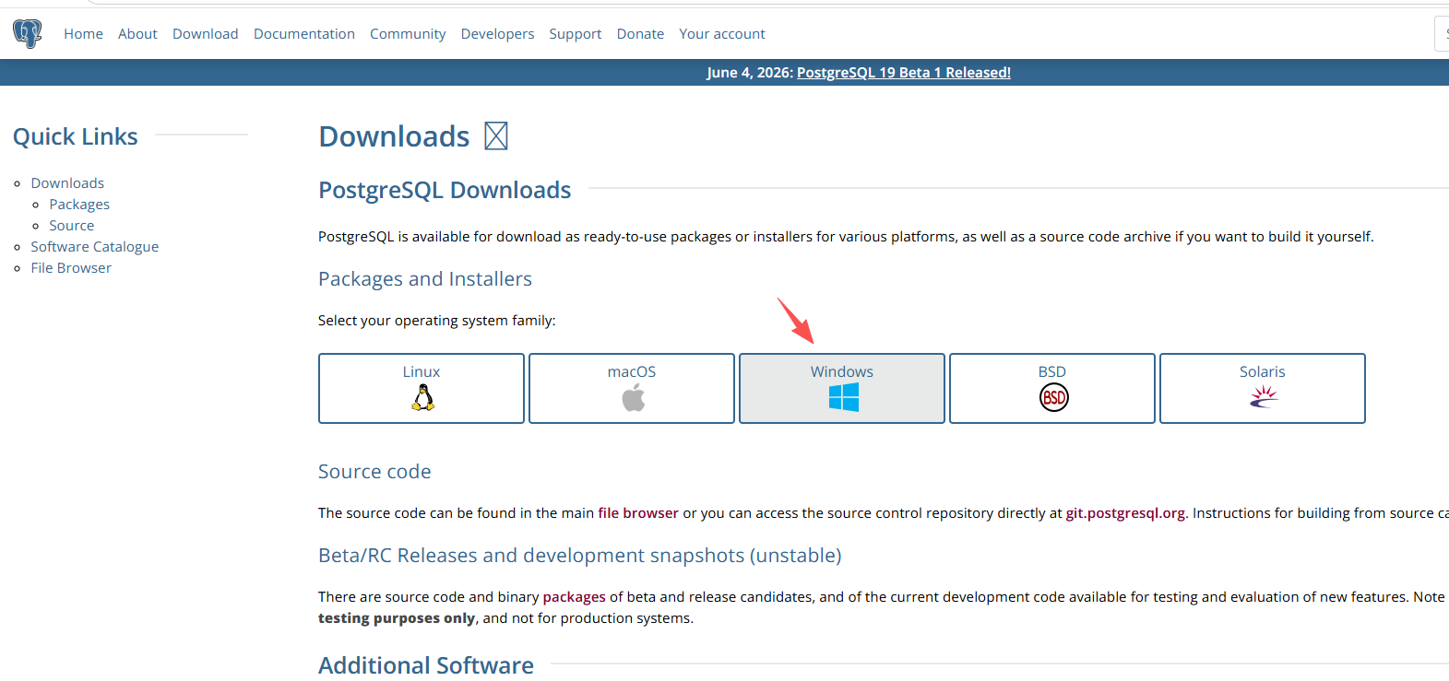Open the Home menu item
This screenshot has height=681, width=1449.
pos(83,34)
